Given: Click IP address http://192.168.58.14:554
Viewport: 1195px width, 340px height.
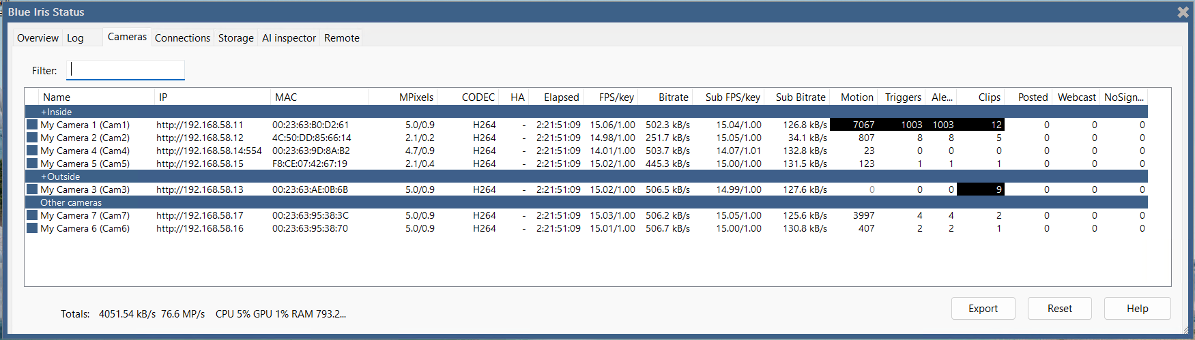Looking at the screenshot, I should tap(209, 151).
